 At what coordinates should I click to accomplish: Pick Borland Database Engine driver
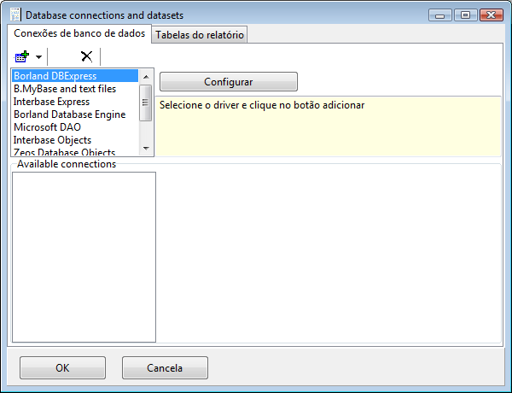(69, 114)
